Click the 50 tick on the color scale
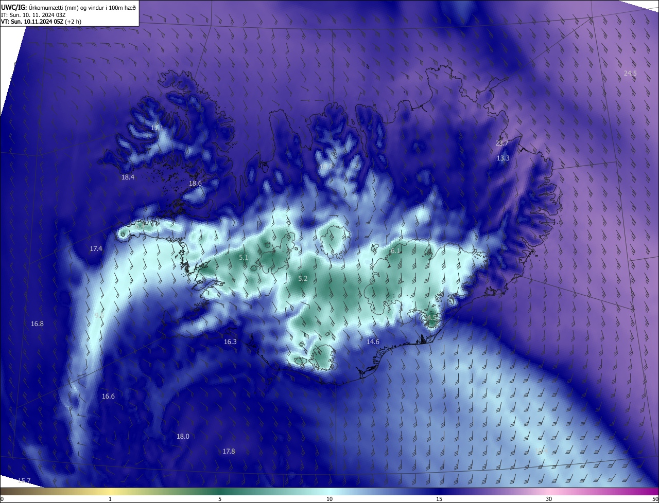 [655, 499]
